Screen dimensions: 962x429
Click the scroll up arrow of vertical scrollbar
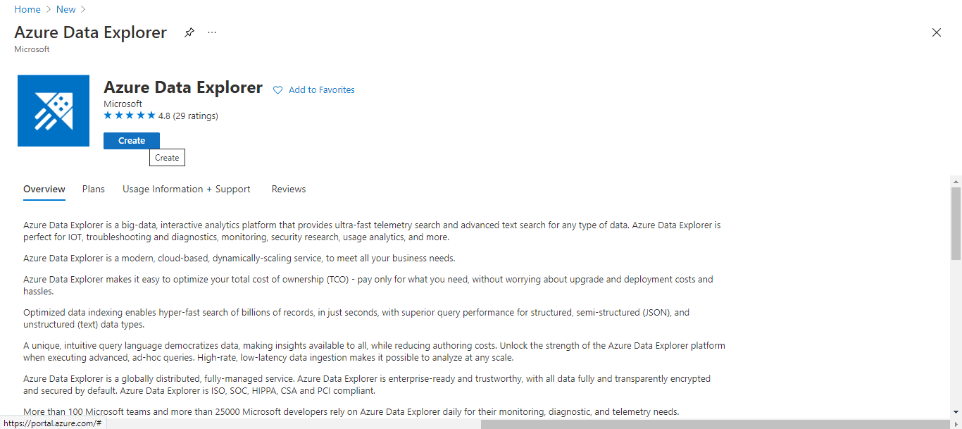tap(956, 181)
